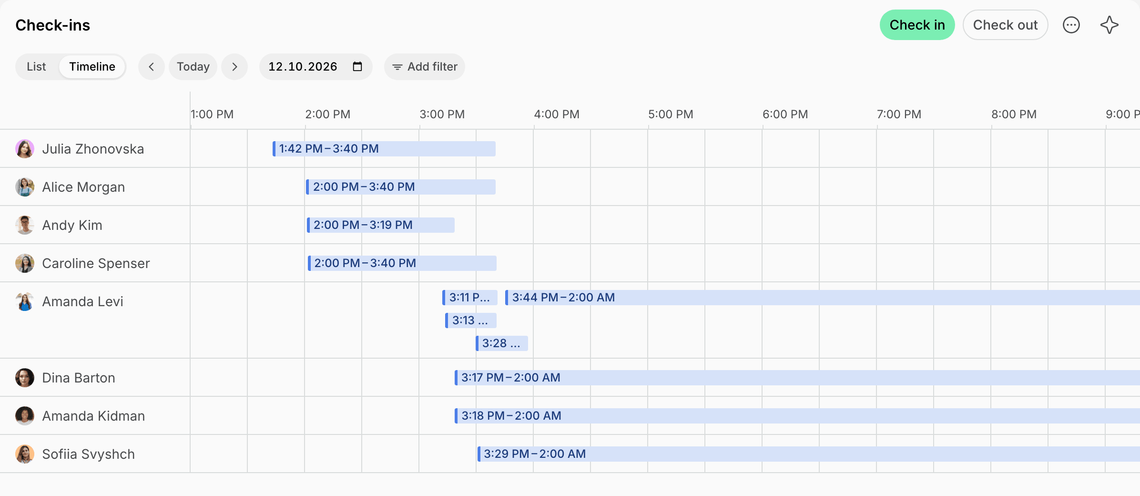
Task: Select Amanda Kidman's 3:18 PM–2:00 AM entry
Action: tap(797, 416)
